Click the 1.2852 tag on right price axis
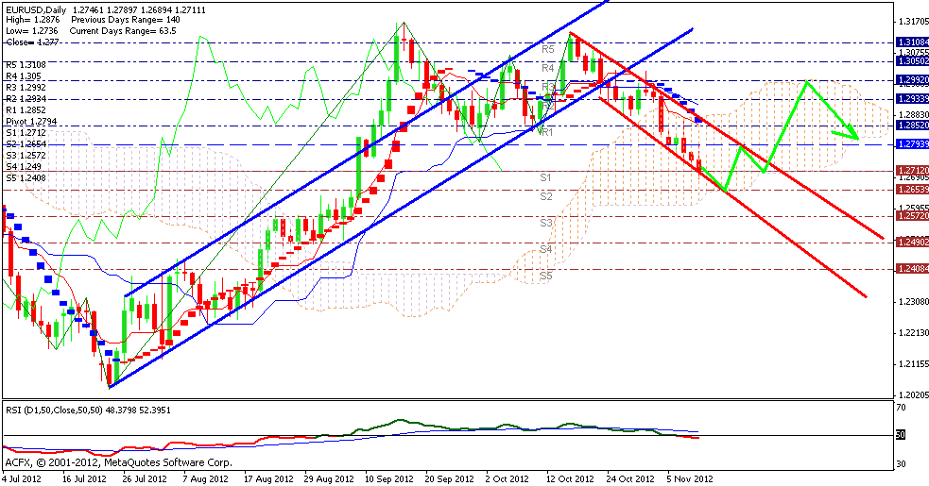 [911, 125]
